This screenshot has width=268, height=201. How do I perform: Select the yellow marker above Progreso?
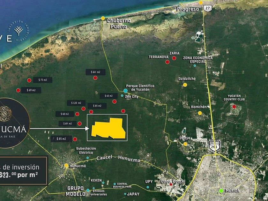coord(201,3)
